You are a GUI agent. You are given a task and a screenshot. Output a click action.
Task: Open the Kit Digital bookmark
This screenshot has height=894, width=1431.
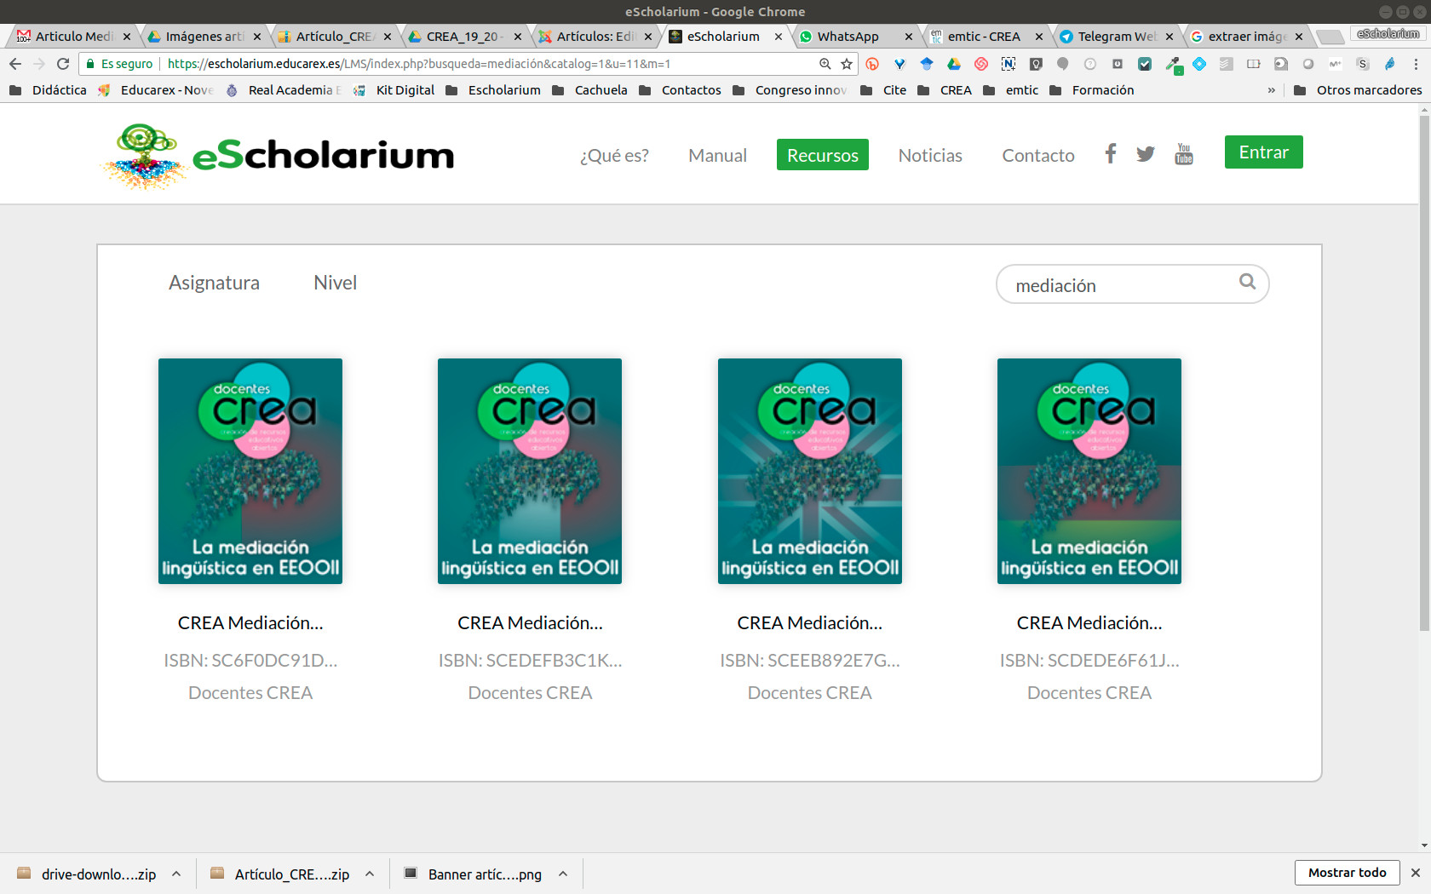pyautogui.click(x=394, y=90)
